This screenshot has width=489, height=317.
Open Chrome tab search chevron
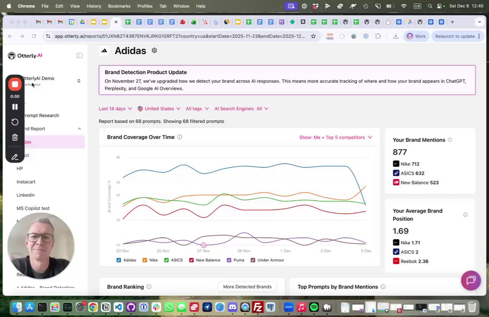(479, 22)
